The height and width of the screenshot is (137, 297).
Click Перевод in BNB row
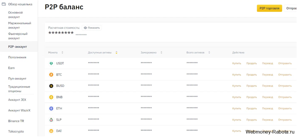tap(267, 97)
